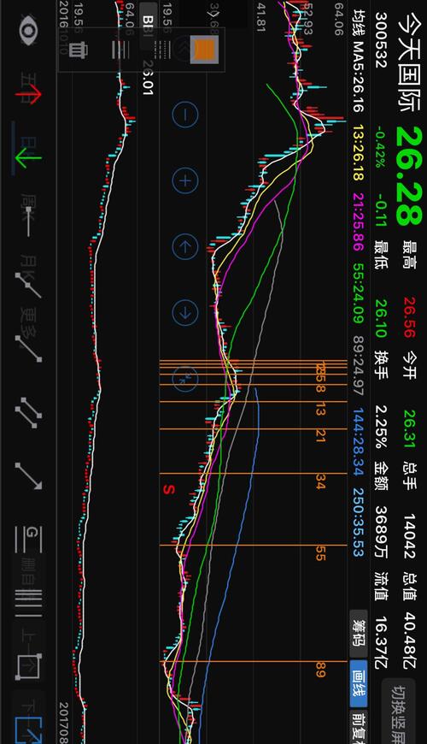This screenshot has height=744, width=427.
Task: Tap the 250:35.53 average label
Action: tap(359, 522)
